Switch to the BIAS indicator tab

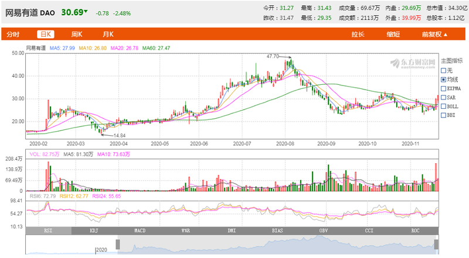click(277, 231)
